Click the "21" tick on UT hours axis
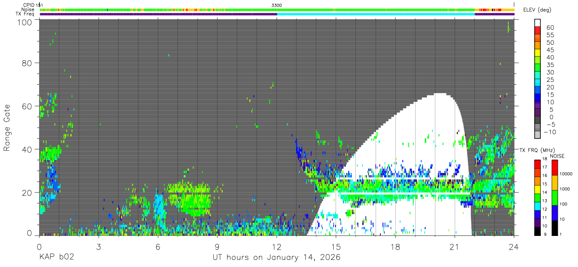 (455, 246)
